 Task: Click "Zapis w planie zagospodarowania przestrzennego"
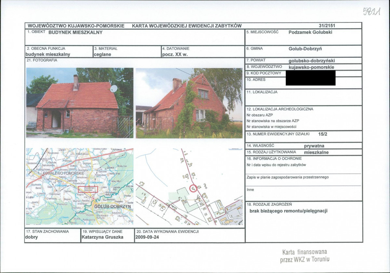(x=288, y=177)
